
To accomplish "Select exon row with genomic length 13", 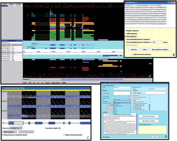I will coord(12,47).
